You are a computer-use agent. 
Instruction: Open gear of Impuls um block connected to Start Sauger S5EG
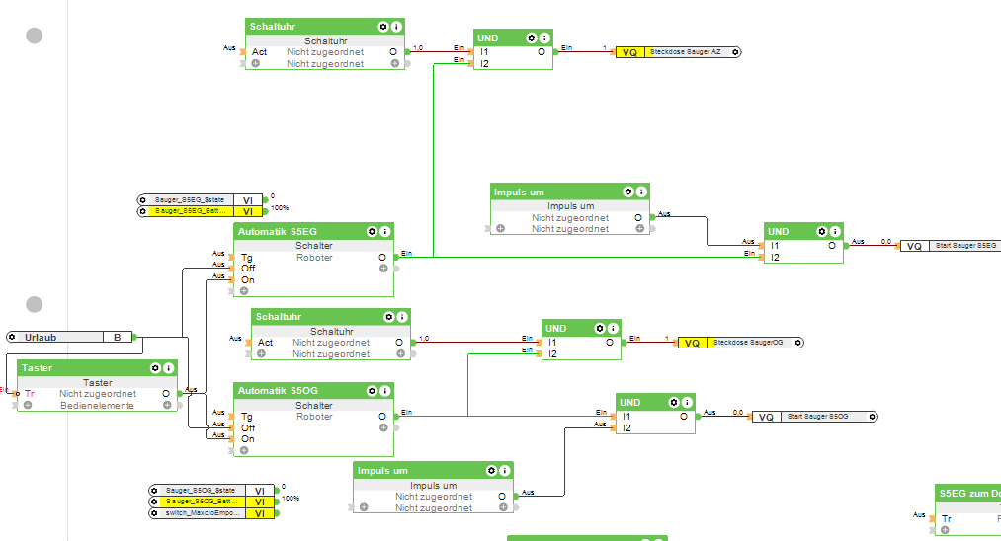pyautogui.click(x=628, y=192)
